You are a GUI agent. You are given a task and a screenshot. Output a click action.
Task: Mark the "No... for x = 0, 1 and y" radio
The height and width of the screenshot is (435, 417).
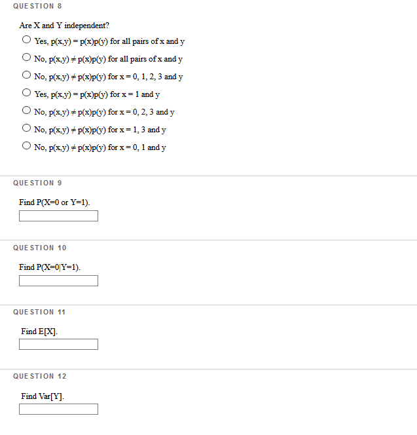tap(26, 145)
